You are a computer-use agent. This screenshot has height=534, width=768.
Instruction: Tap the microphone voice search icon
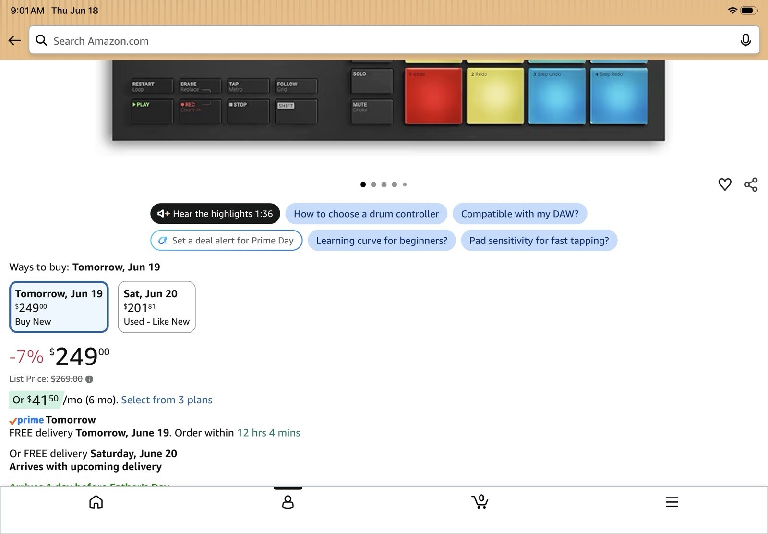tap(745, 40)
